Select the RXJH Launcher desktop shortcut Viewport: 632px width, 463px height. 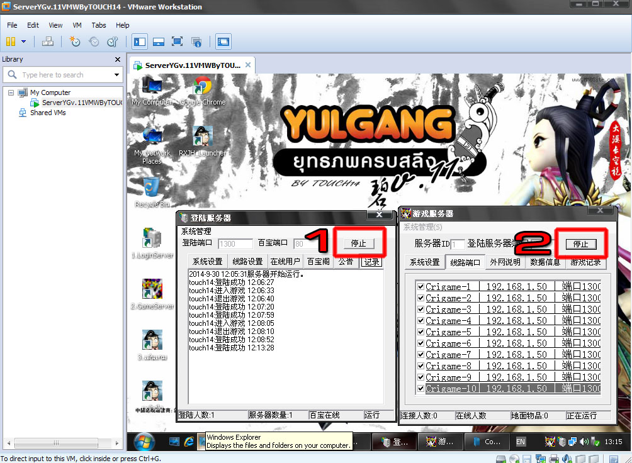click(203, 142)
